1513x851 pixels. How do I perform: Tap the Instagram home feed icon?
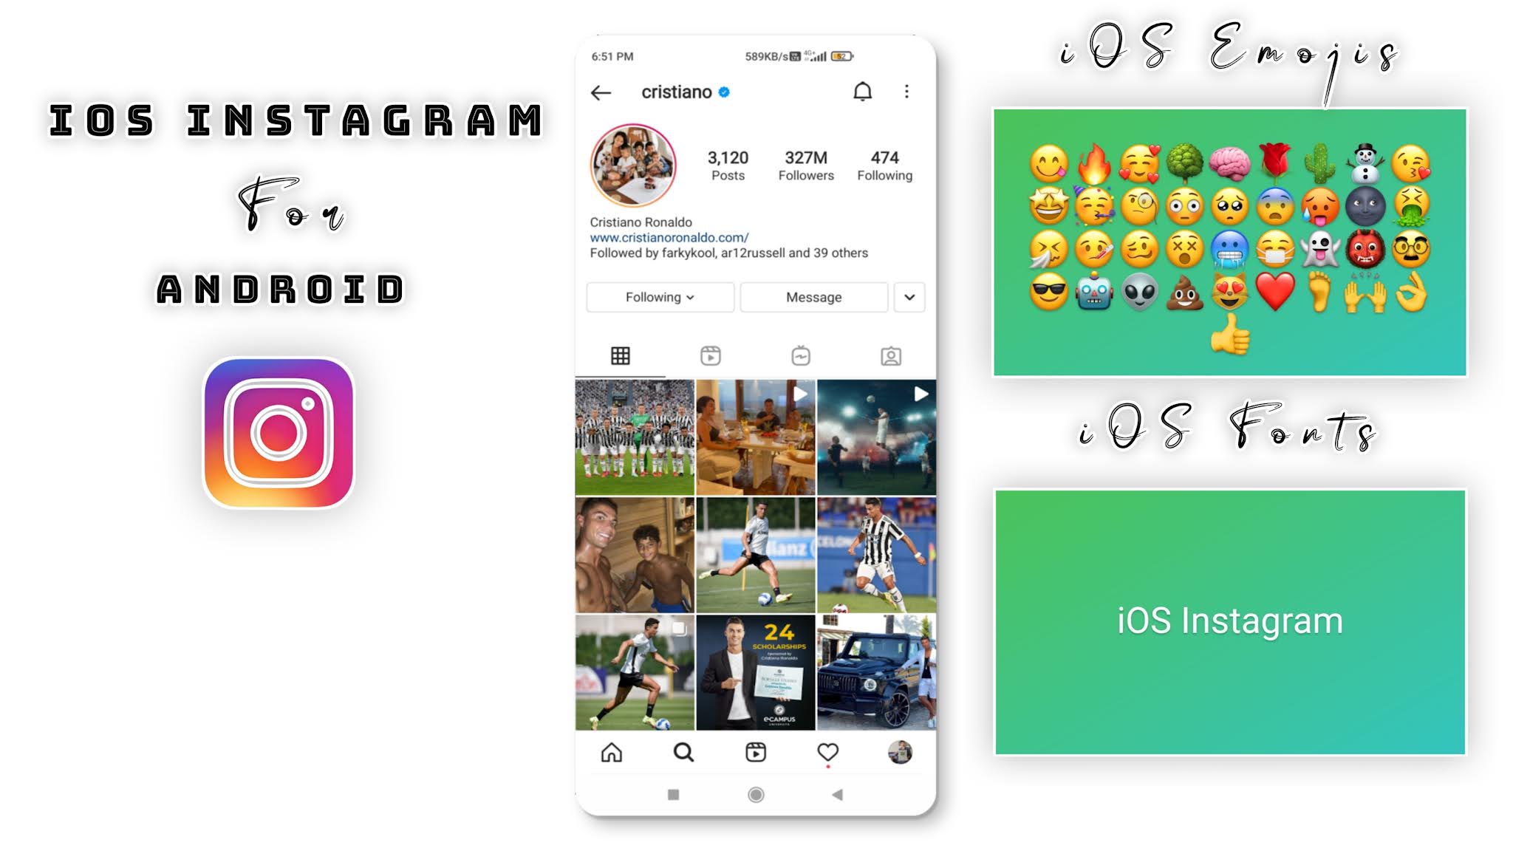(x=612, y=752)
